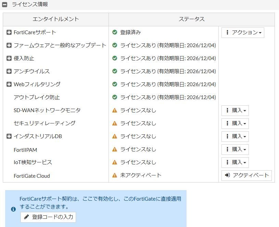Click the license check icon for アンチウイルス

[x=114, y=71]
